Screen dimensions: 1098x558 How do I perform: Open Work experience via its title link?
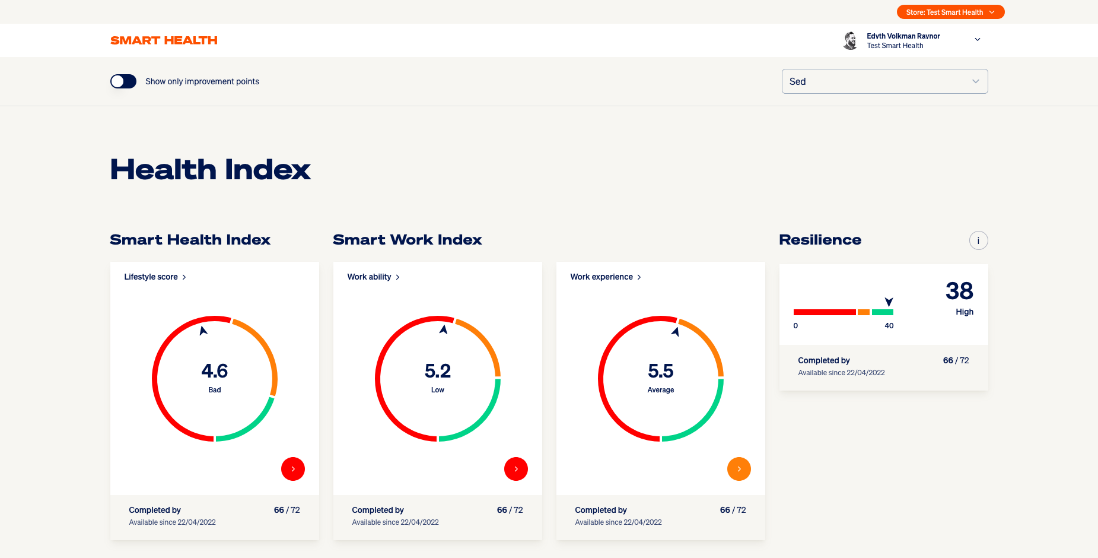tap(601, 277)
